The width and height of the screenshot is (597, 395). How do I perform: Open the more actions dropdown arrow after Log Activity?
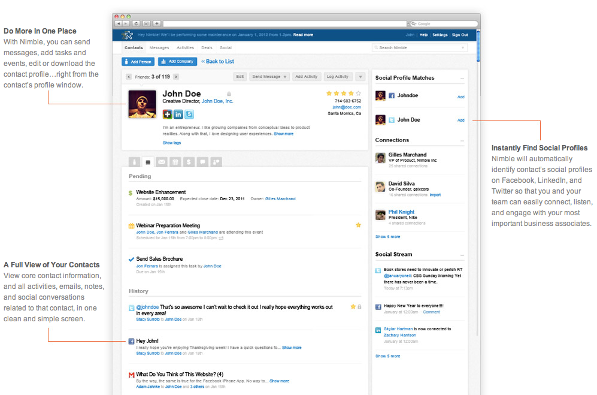click(360, 77)
